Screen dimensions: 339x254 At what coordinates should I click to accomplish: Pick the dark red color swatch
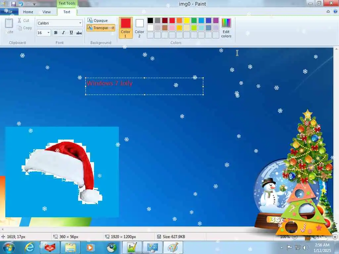click(165, 21)
